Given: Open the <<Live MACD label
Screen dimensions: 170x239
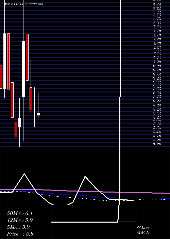Looking at the screenshot, I should [x=143, y=230].
